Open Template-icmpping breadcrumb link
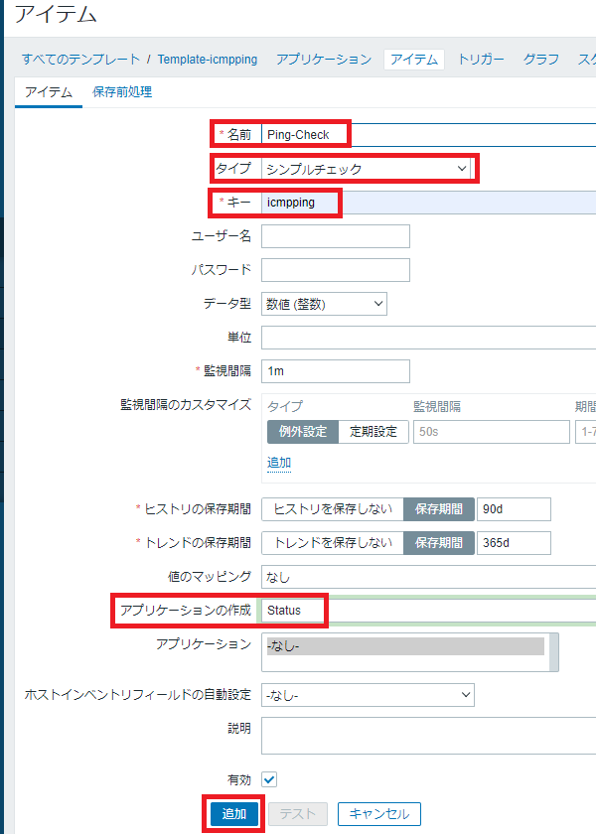Screen dimensions: 596x834 pyautogui.click(x=208, y=60)
